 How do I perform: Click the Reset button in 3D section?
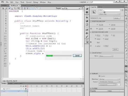[115, 49]
